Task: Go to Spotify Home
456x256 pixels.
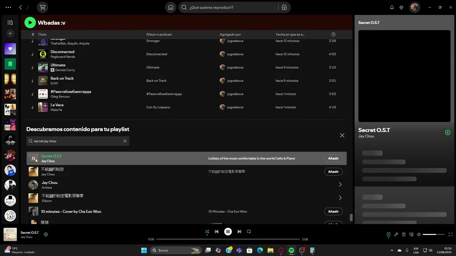Action: pos(171,7)
